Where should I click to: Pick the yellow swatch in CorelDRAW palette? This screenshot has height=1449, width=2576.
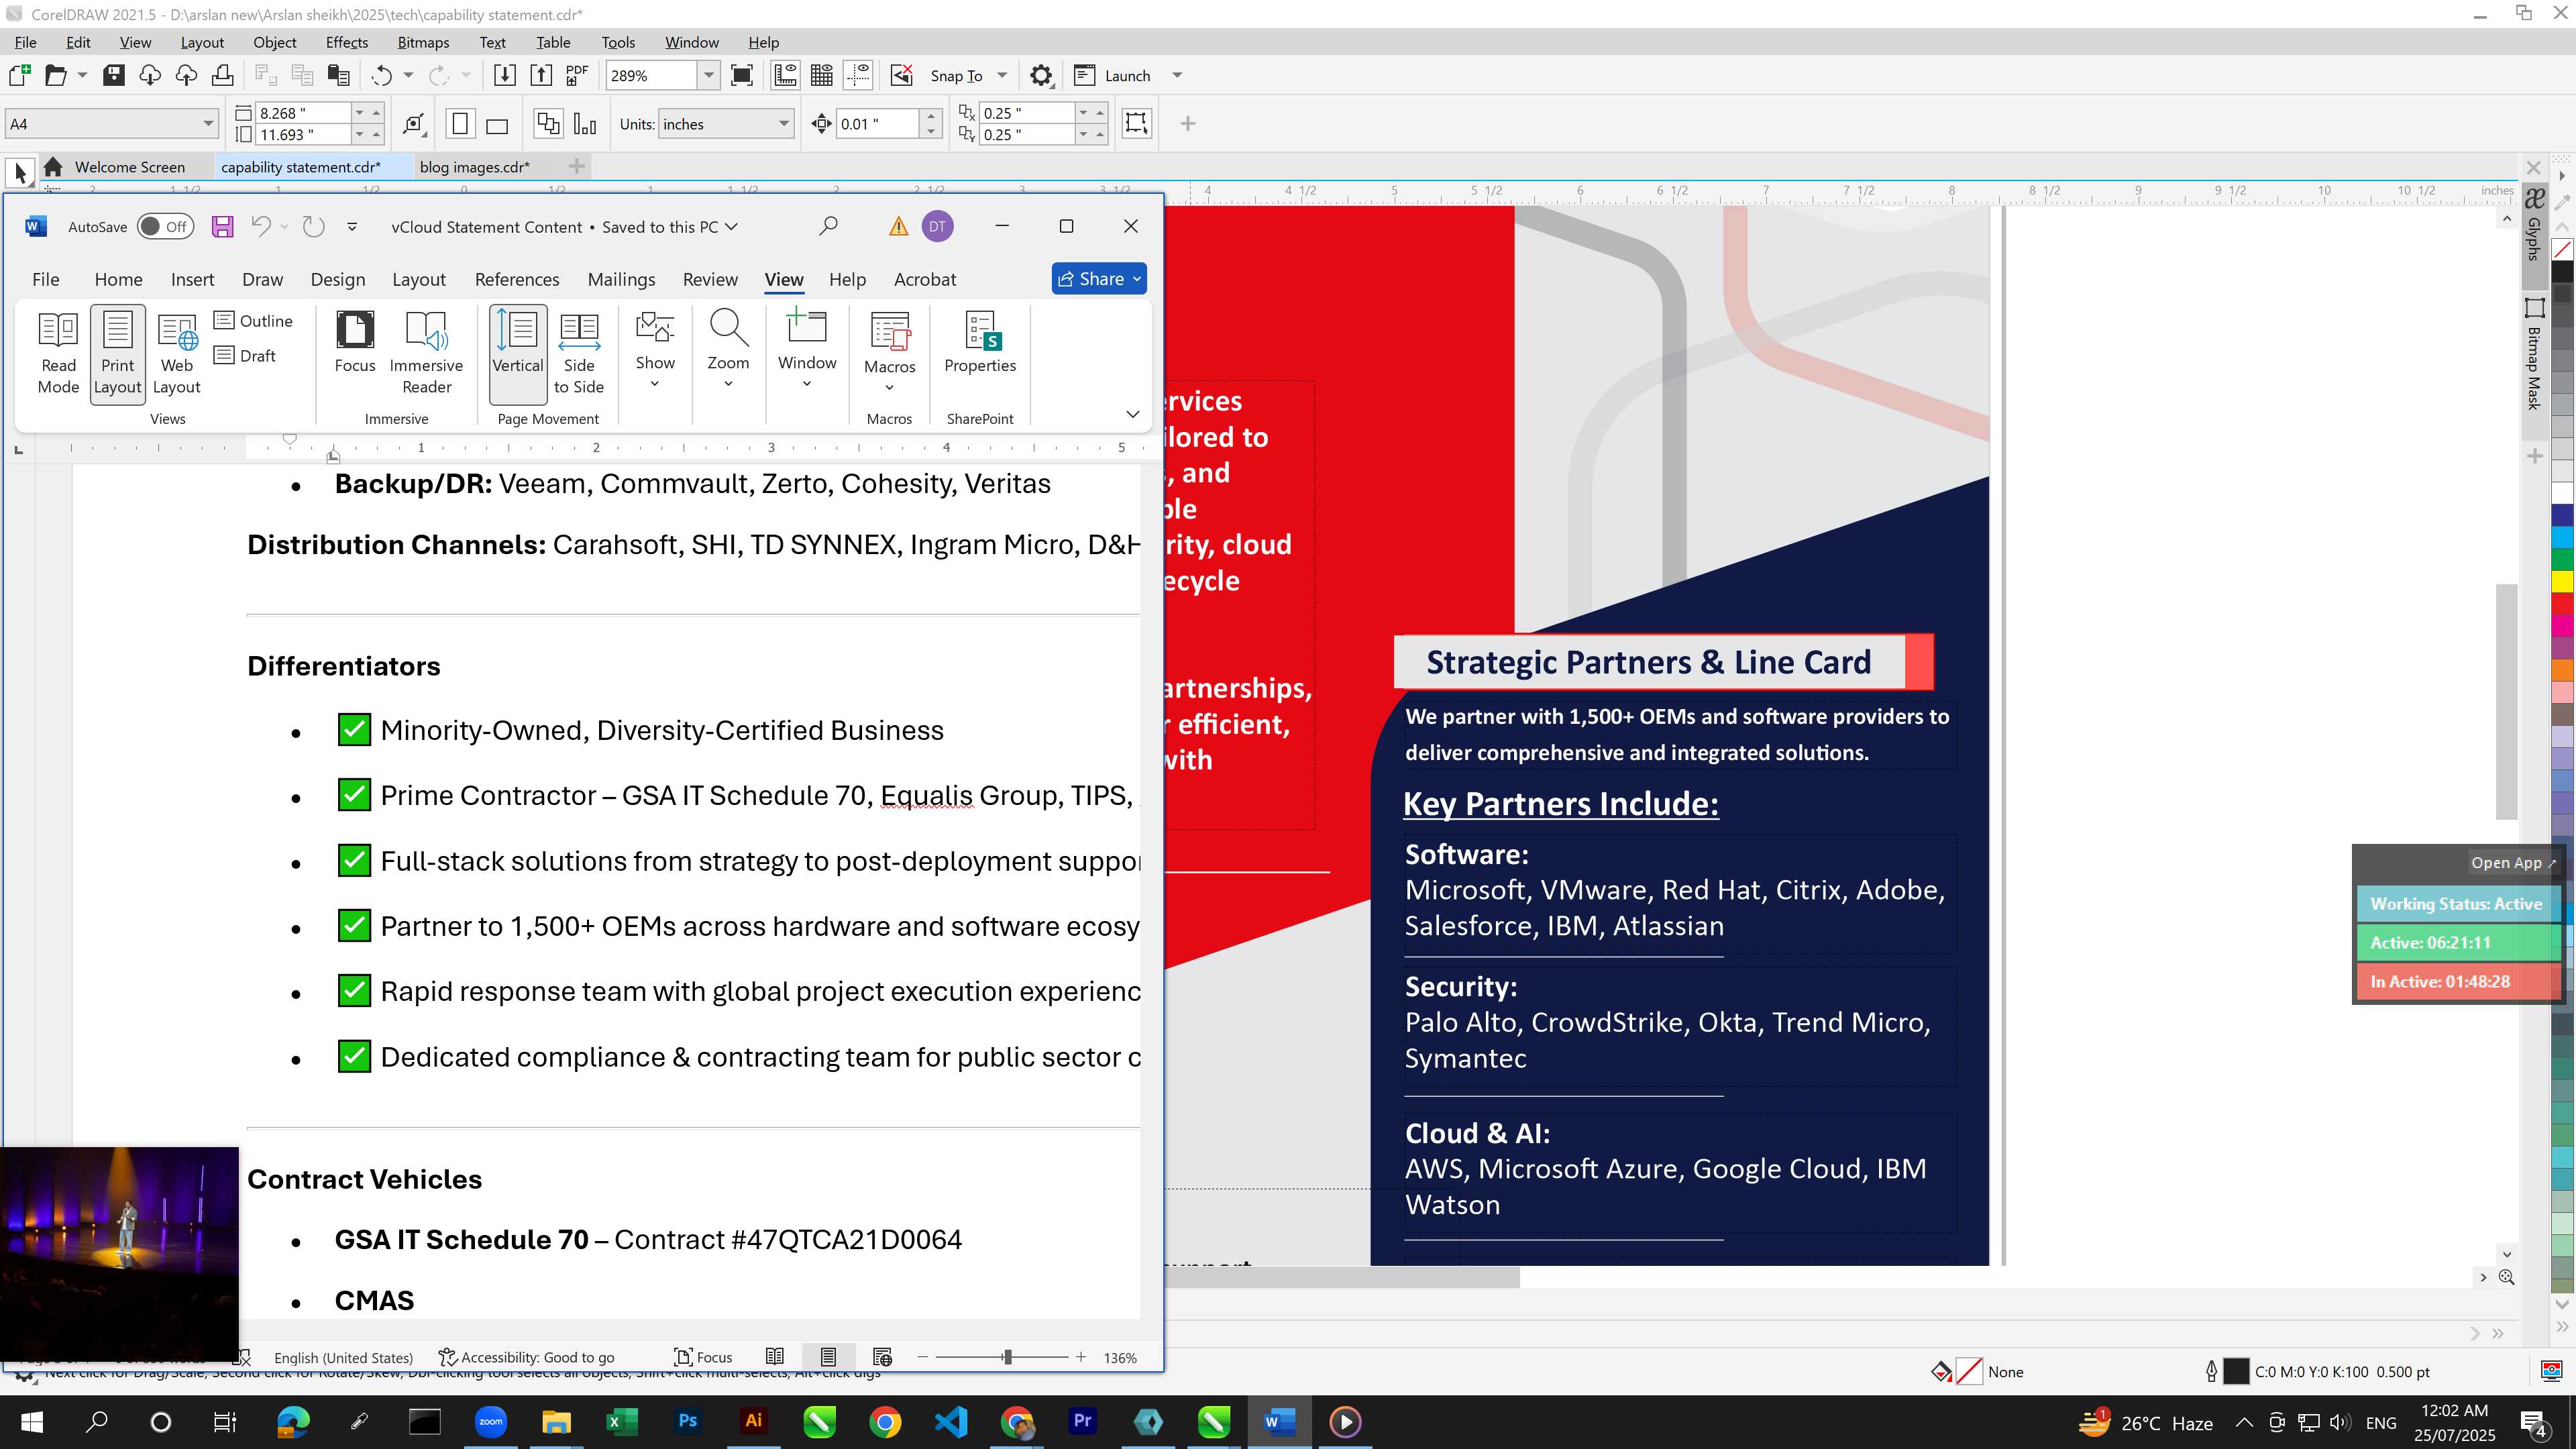tap(2562, 581)
